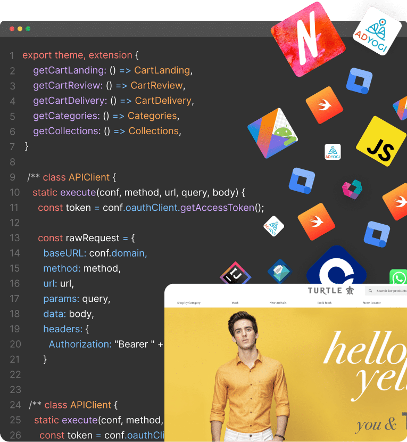
Task: Click the yellow minimize window dot
Action: click(20, 29)
